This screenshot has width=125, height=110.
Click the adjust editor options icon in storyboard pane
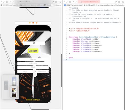pos(56,2)
